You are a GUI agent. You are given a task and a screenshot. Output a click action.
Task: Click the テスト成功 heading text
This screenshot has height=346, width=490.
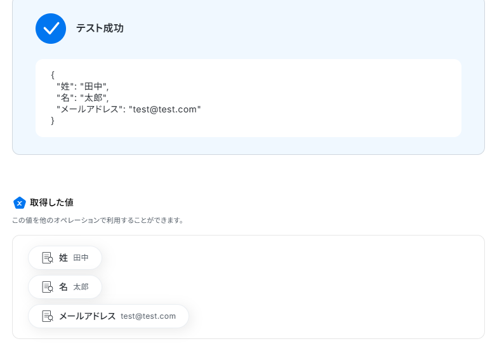tap(100, 29)
